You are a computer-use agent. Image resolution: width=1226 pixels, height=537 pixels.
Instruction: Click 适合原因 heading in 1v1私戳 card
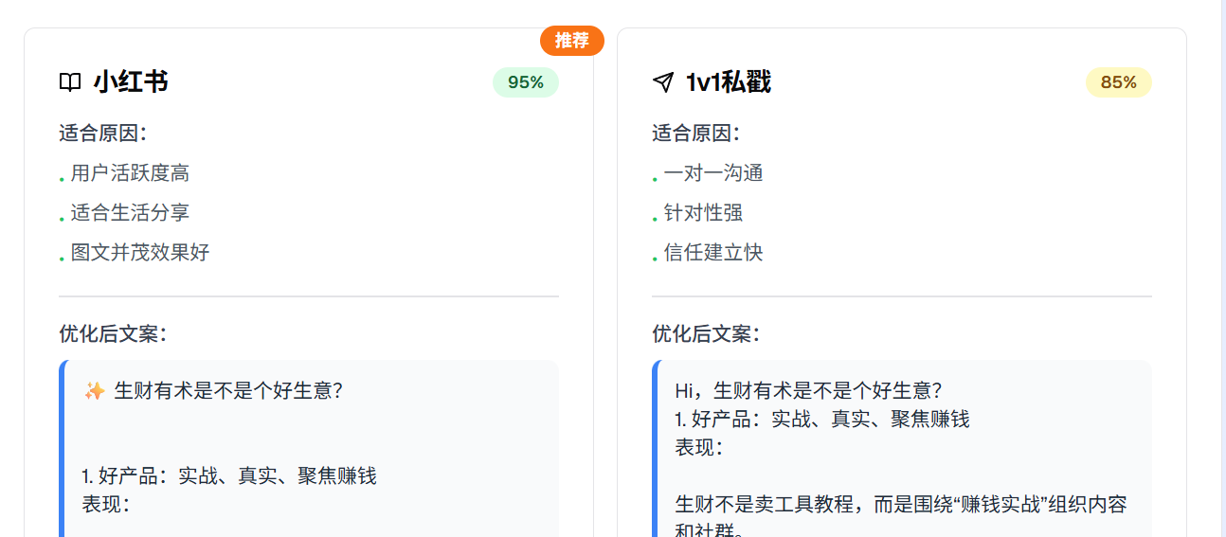[x=696, y=133]
